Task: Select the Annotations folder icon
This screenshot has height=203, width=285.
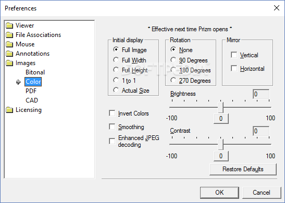Action: 9,54
